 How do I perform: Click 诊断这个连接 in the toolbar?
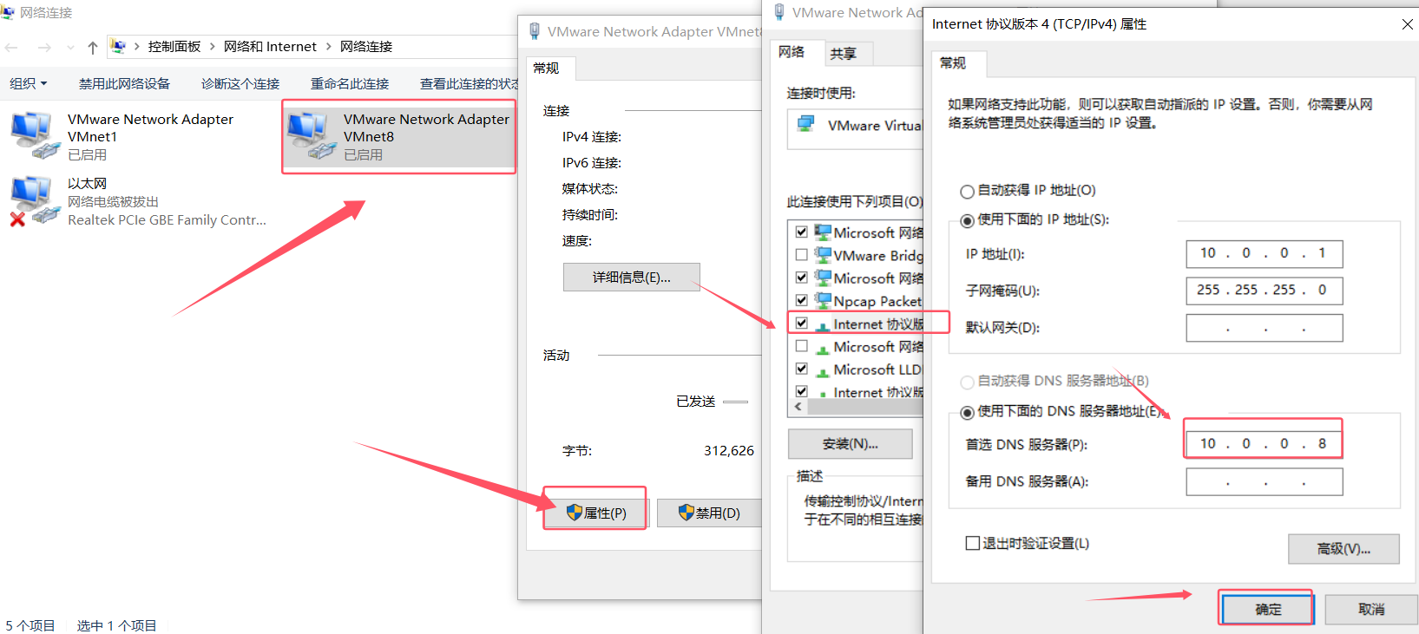point(240,83)
